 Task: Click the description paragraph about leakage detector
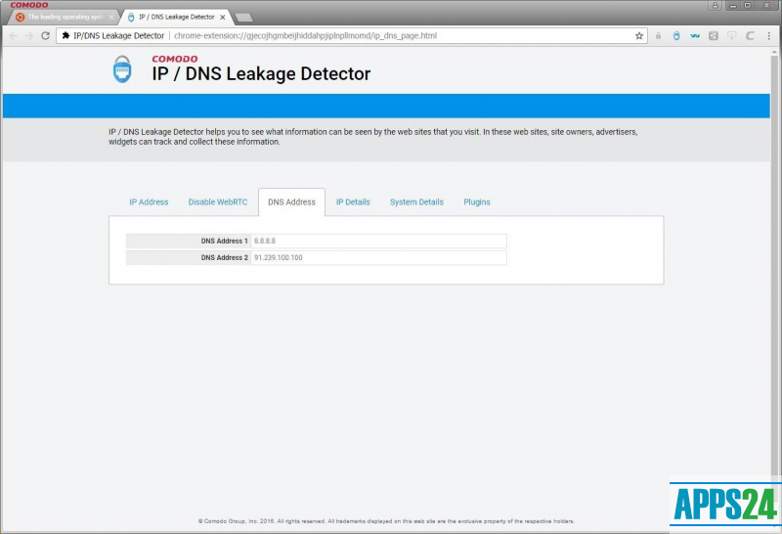[373, 137]
